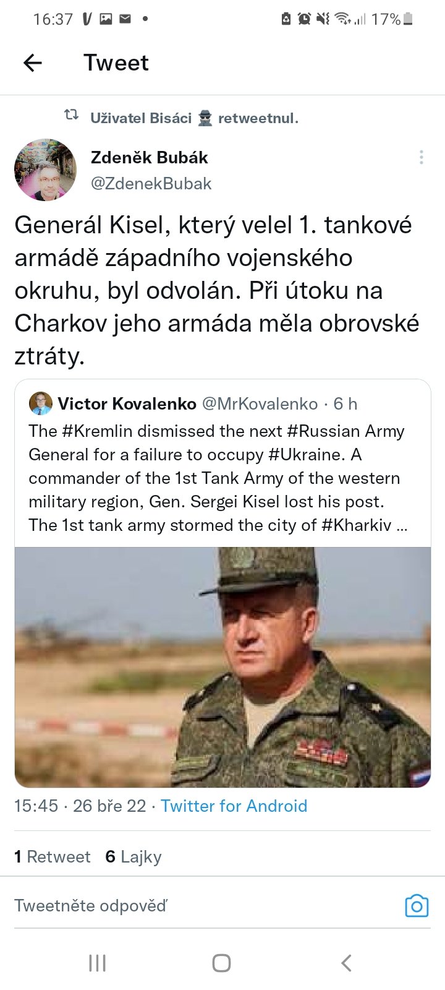The width and height of the screenshot is (445, 990).
Task: Tap the battery status icon
Action: pyautogui.click(x=407, y=19)
